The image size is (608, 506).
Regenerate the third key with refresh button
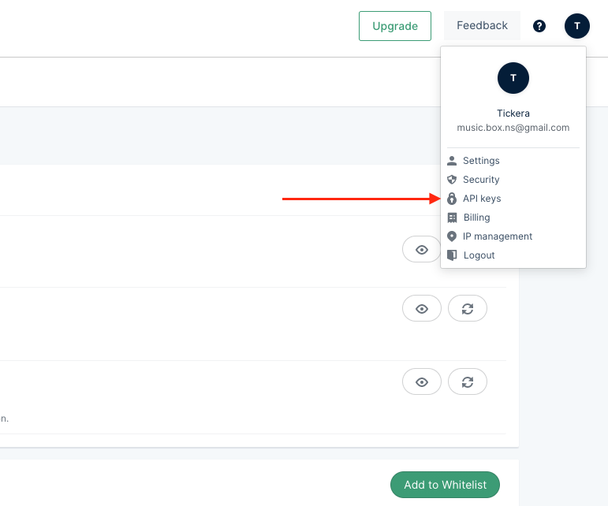[x=468, y=382]
